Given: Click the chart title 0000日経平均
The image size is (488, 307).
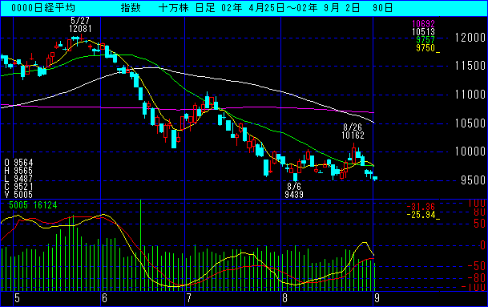Looking at the screenshot, I should tap(43, 8).
